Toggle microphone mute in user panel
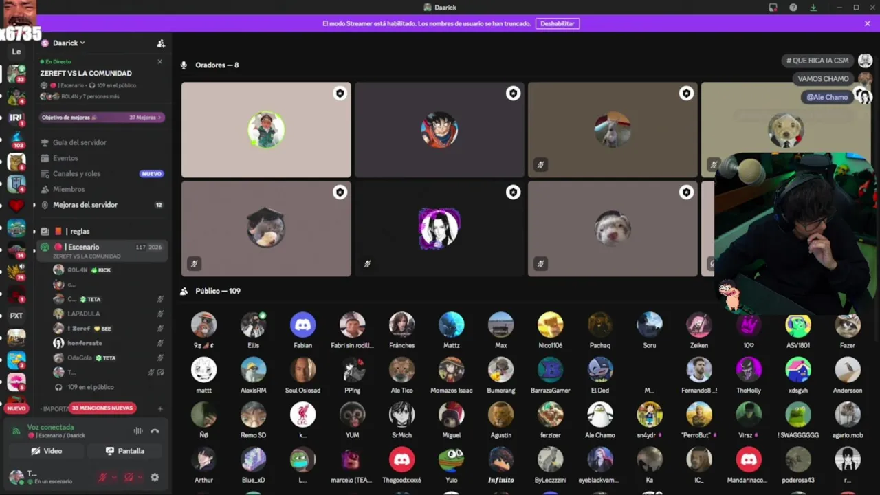880x495 pixels. [103, 477]
